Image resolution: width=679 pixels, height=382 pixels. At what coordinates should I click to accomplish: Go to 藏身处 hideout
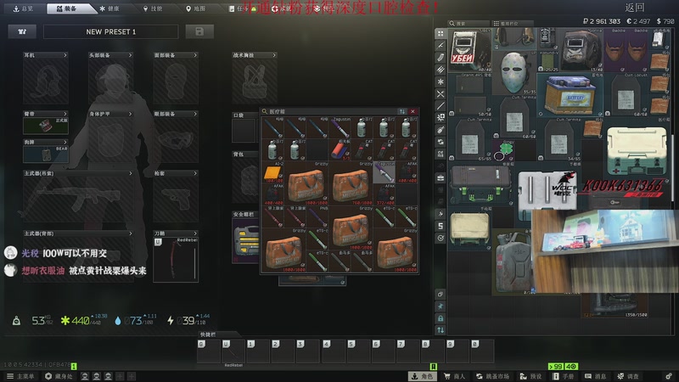[59, 376]
